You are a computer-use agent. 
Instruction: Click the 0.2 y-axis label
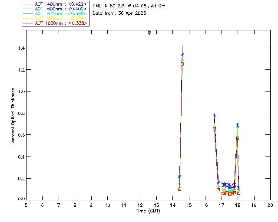[x=21, y=179]
